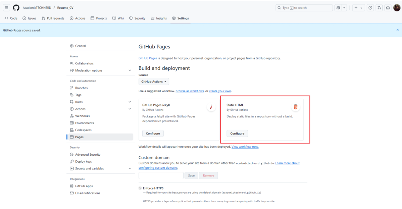
Task: Open pull requests icon in the header
Action: coord(379,8)
